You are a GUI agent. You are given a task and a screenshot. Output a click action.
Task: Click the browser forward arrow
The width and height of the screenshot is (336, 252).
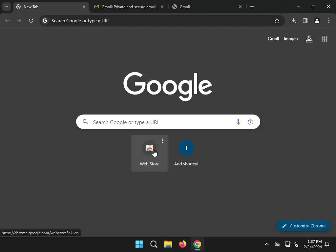[x=19, y=21]
